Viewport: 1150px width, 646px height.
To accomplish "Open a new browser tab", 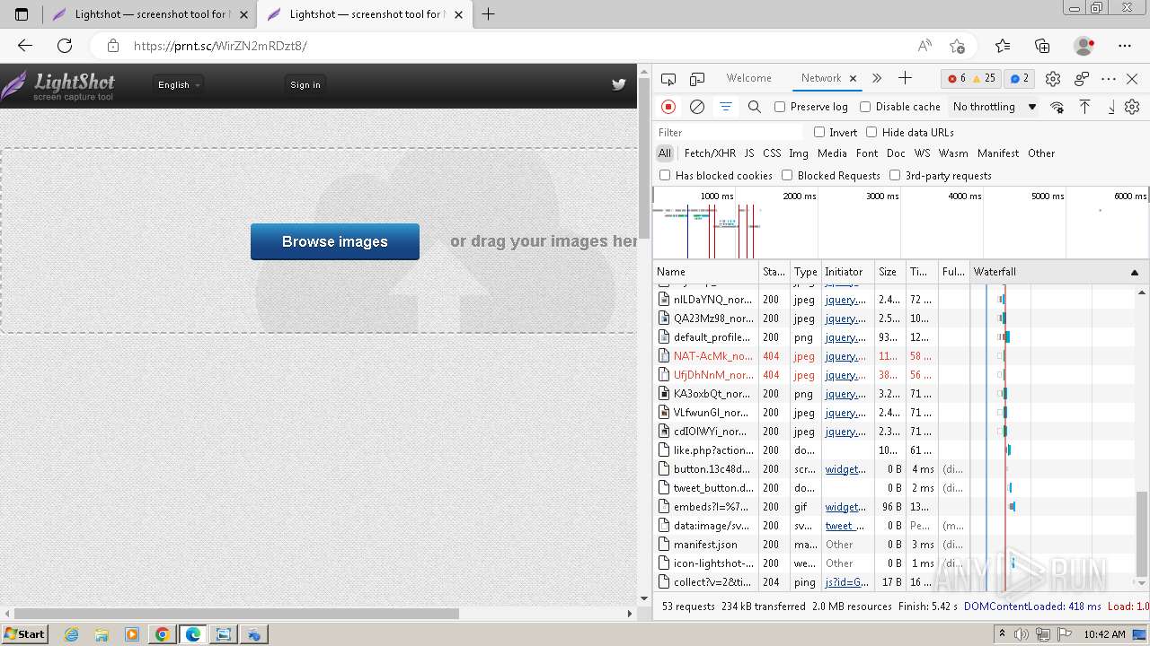I will coord(489,14).
